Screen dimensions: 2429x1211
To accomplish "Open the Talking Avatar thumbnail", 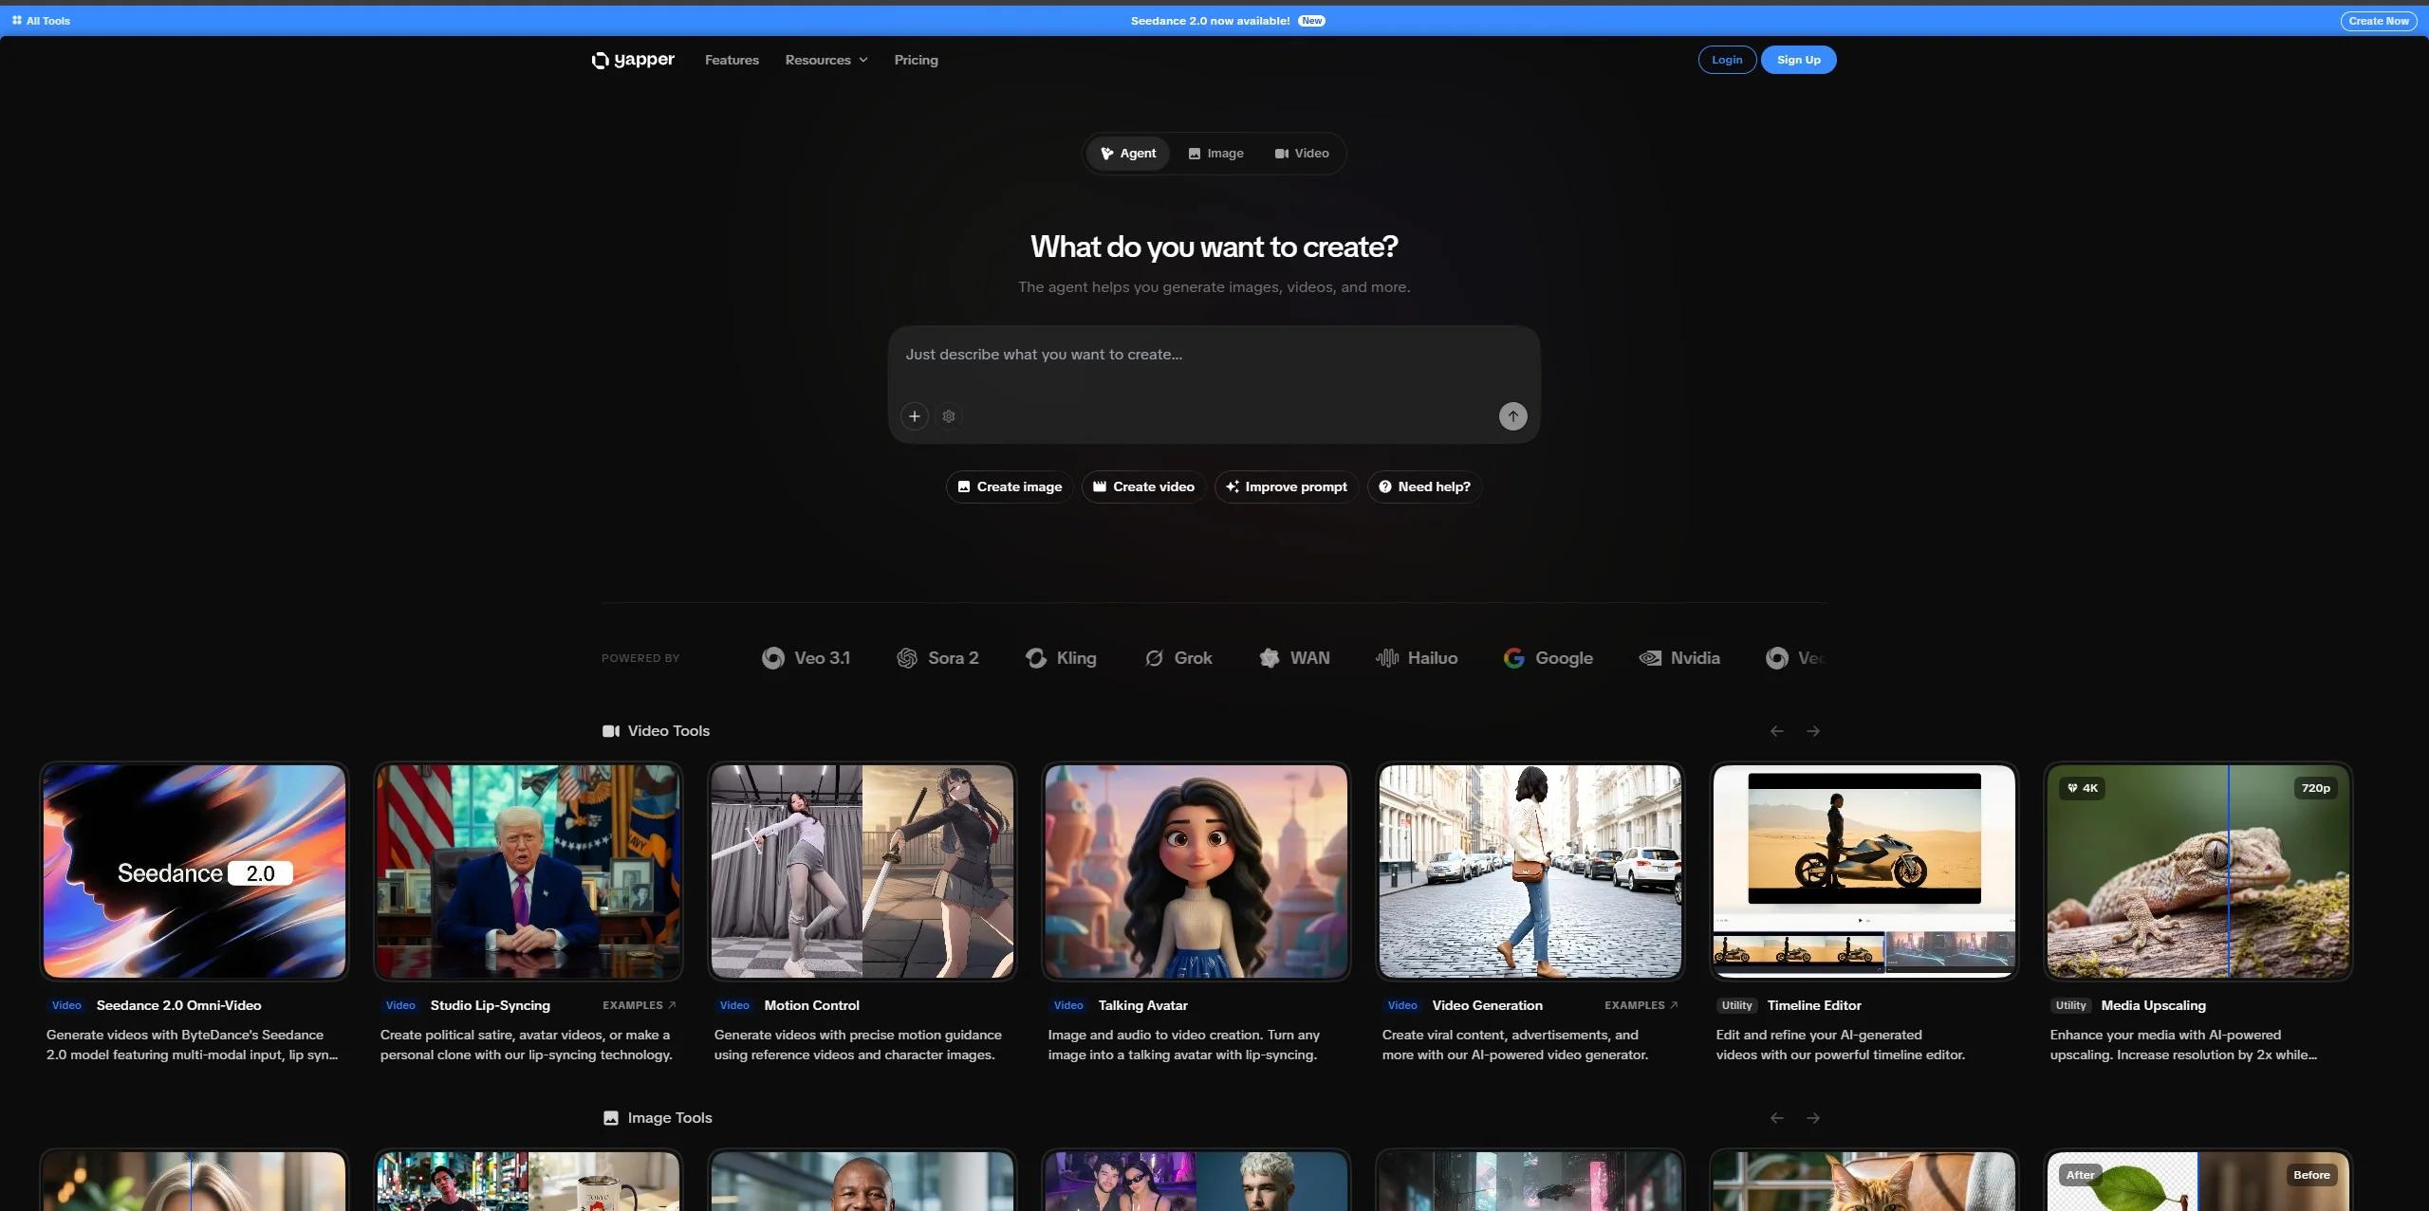I will click(1196, 872).
